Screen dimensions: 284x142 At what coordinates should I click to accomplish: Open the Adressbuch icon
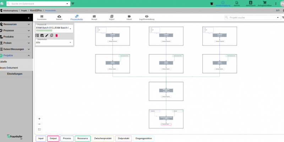point(250,4)
